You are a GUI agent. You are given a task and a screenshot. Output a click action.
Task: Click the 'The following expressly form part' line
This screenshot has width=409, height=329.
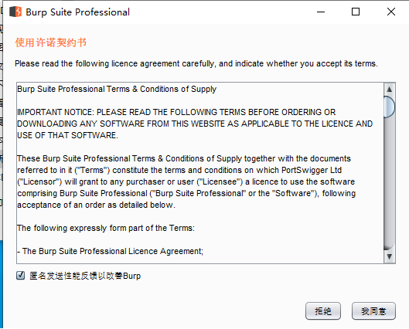106,228
